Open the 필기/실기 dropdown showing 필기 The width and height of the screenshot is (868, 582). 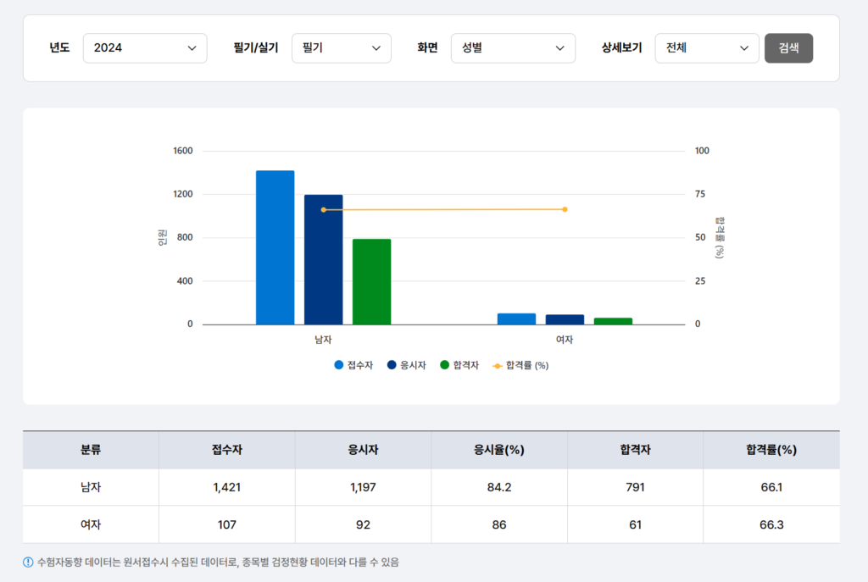(x=342, y=48)
